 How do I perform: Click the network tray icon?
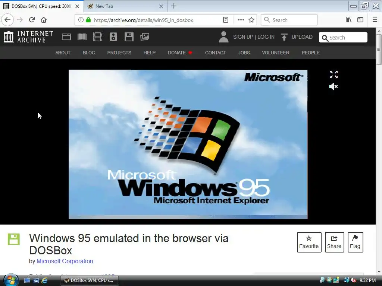347,280
